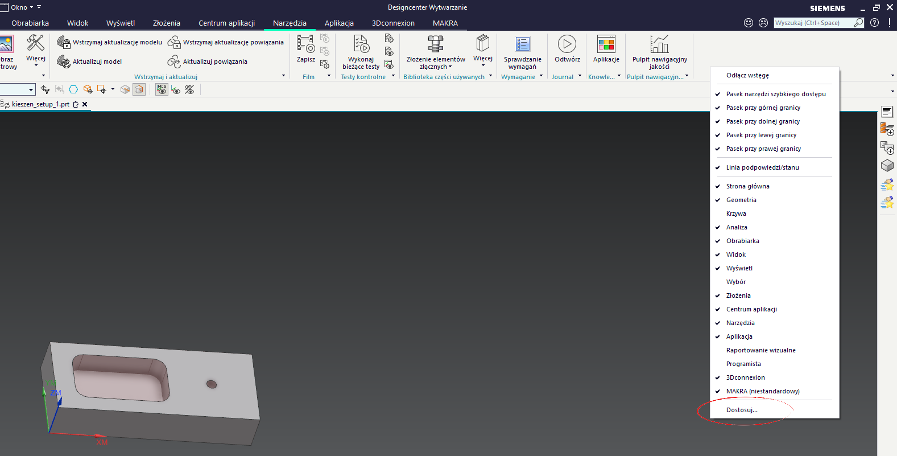The width and height of the screenshot is (897, 456).
Task: Click the blue hexagon selection icon
Action: [x=73, y=89]
